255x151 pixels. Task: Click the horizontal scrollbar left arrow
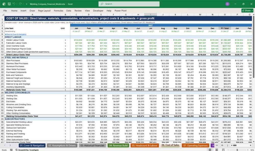[x=231, y=145]
